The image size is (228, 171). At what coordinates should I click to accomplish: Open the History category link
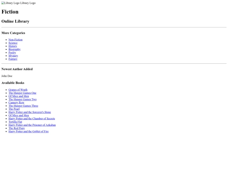click(x=13, y=46)
